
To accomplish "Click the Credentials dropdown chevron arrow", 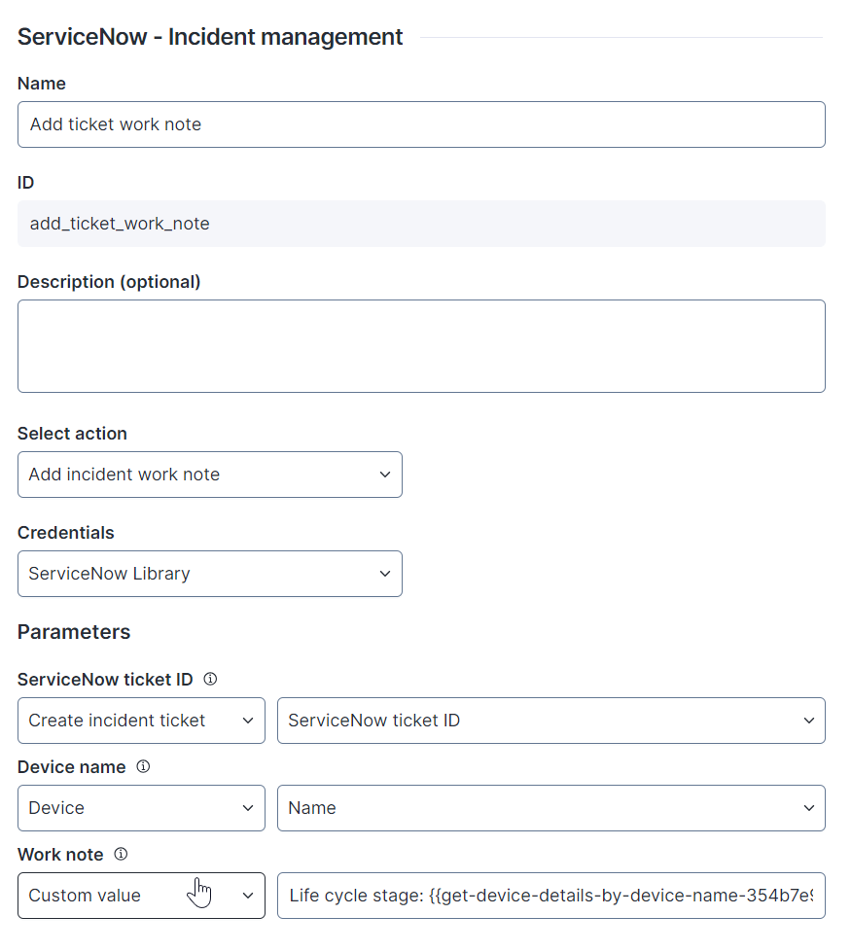I will [x=384, y=574].
